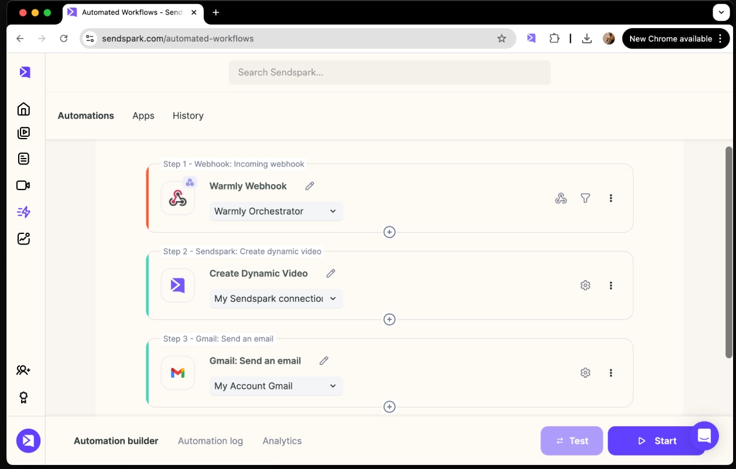The height and width of the screenshot is (469, 736).
Task: Expand the My Account Gmail dropdown
Action: click(x=276, y=386)
